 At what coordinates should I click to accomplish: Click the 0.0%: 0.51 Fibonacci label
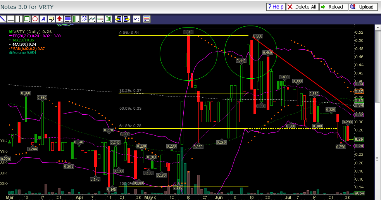(129, 33)
